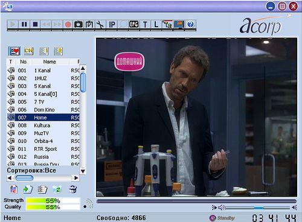Click the trash bin delete icon
This screenshot has height=222, width=302.
[73, 189]
